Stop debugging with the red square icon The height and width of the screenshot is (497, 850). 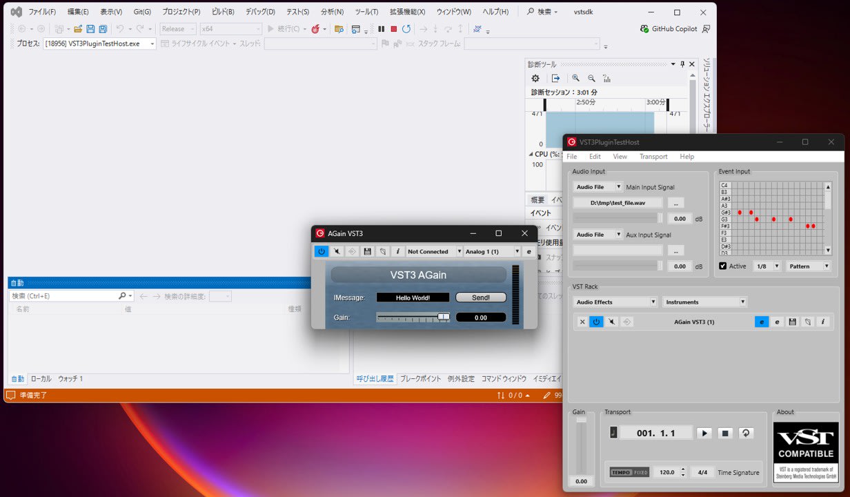click(x=393, y=28)
